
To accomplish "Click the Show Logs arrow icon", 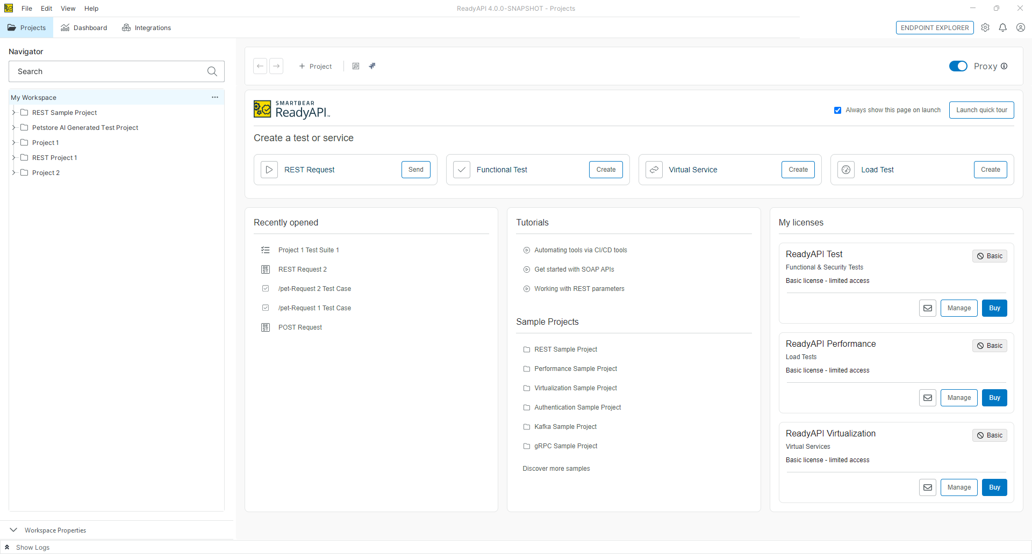I will click(7, 547).
